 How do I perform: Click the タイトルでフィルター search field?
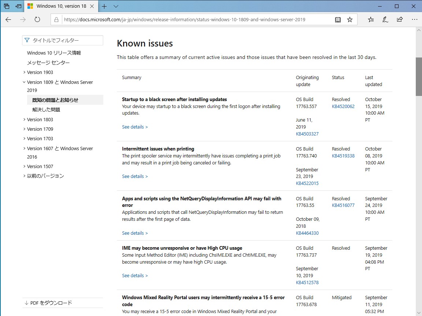point(62,40)
